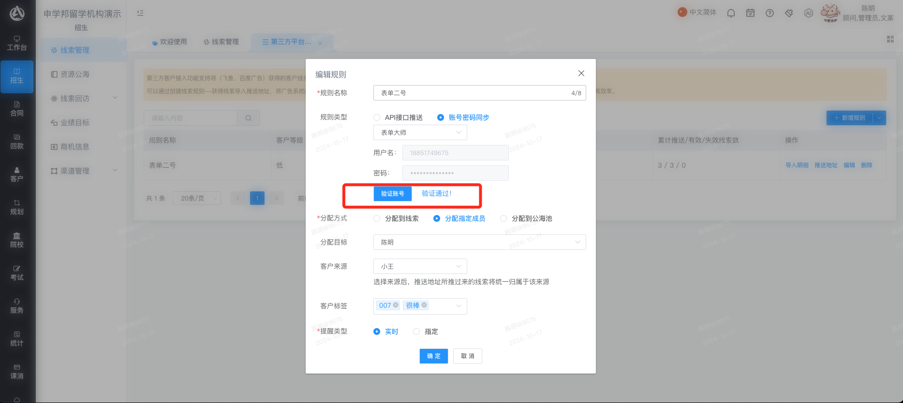Collapse the sidebar menu toggle icon
The width and height of the screenshot is (903, 403).
coord(140,13)
